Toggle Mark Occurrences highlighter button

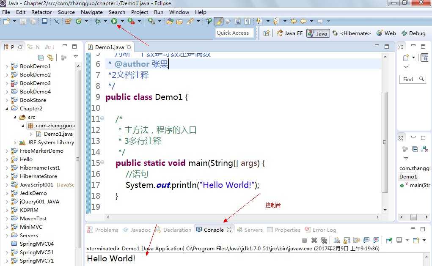pos(218,21)
